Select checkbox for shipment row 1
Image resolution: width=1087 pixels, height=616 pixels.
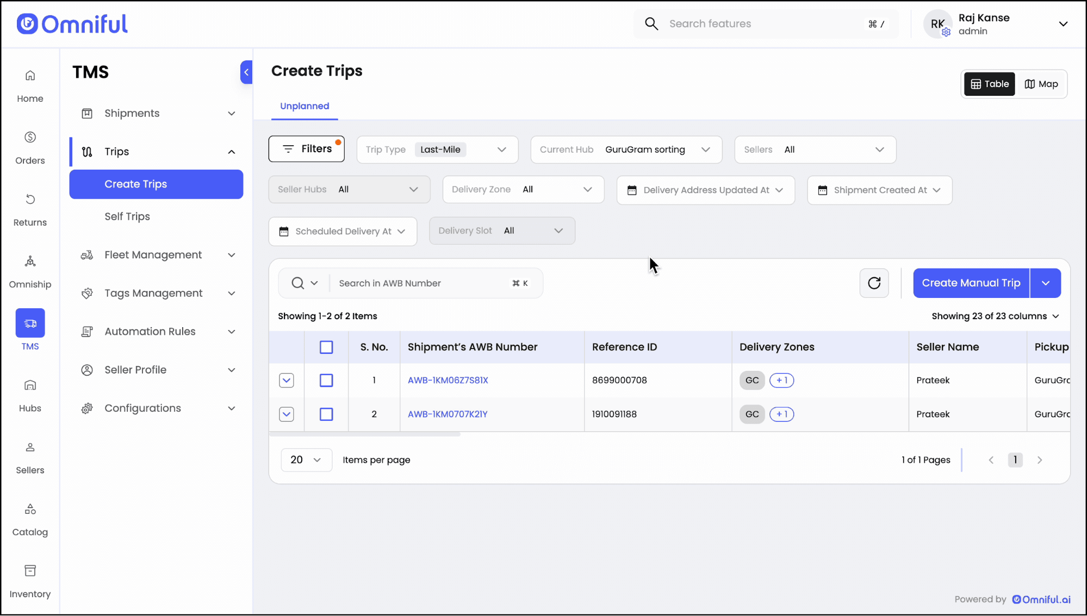pos(326,381)
